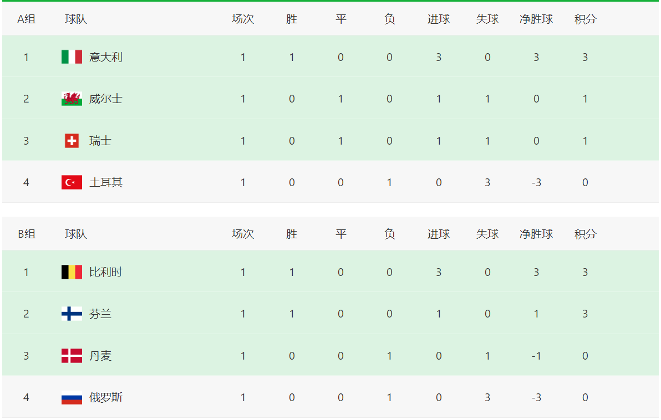Click the B组 group header
Screen dimensions: 661x420
click(26, 234)
